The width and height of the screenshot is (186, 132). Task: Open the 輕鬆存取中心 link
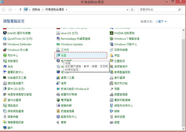coord(69,117)
